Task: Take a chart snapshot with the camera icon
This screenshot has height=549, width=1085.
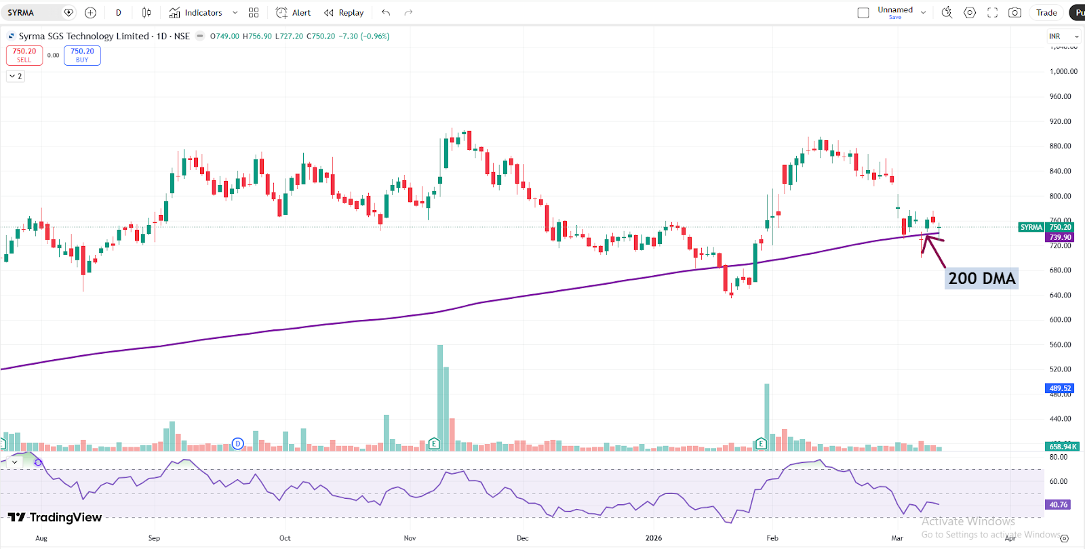Action: point(1014,13)
